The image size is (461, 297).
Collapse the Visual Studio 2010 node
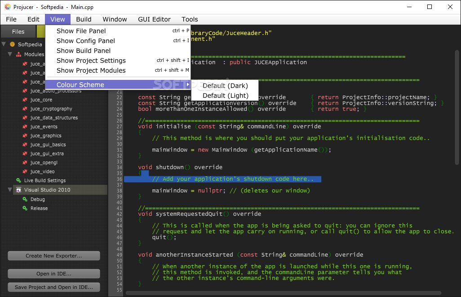[10, 190]
